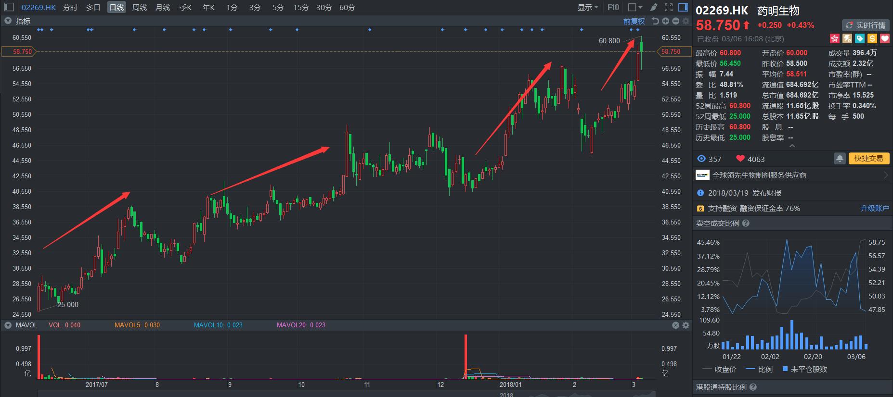Open the 显示 dropdown menu
This screenshot has height=397, width=893.
point(588,7)
